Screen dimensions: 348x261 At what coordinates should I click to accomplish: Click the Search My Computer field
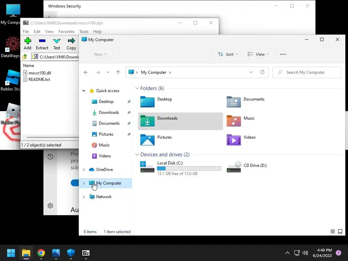point(307,72)
